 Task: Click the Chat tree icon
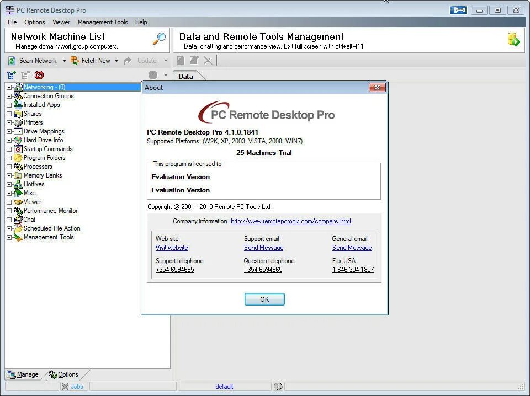(x=18, y=220)
